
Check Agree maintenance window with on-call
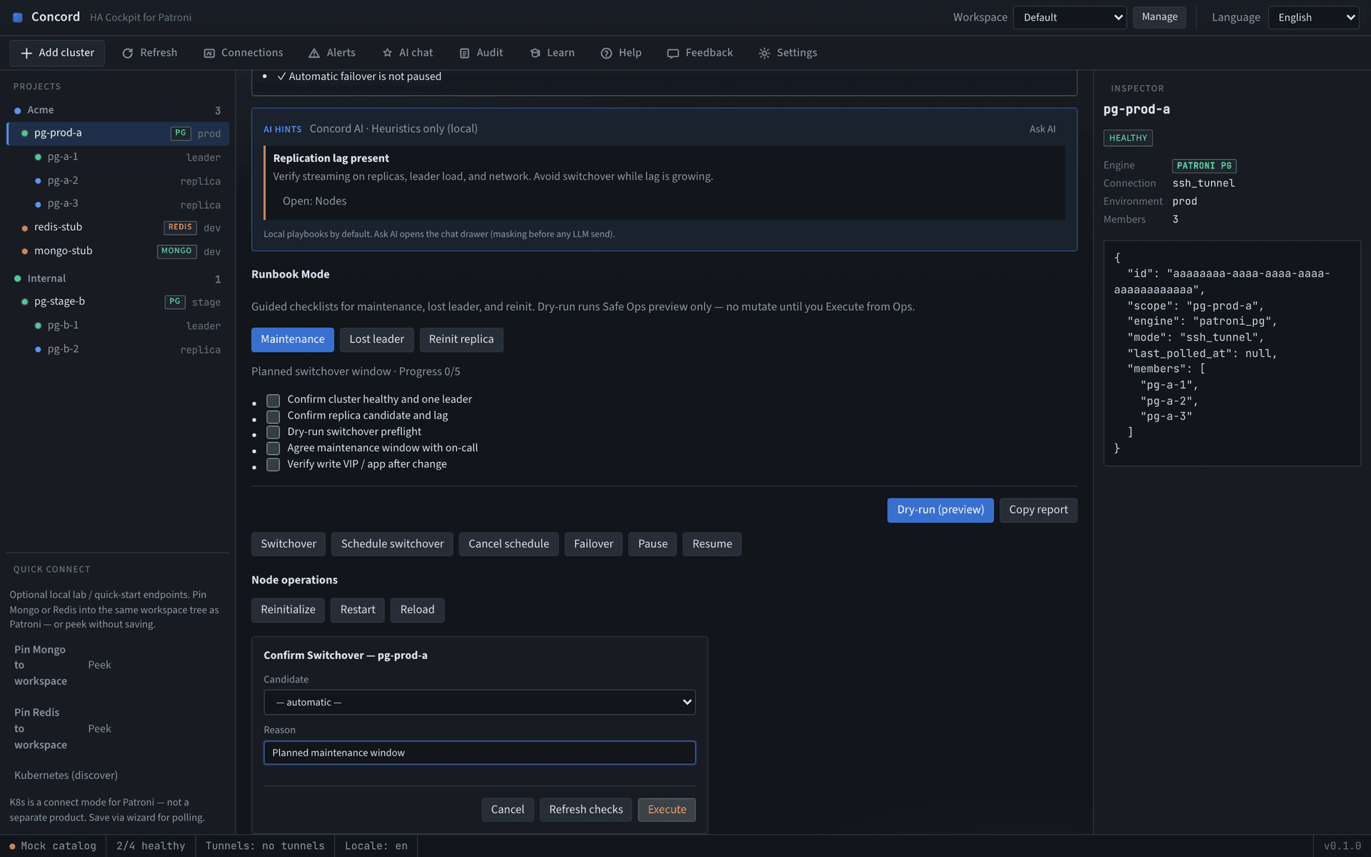273,448
